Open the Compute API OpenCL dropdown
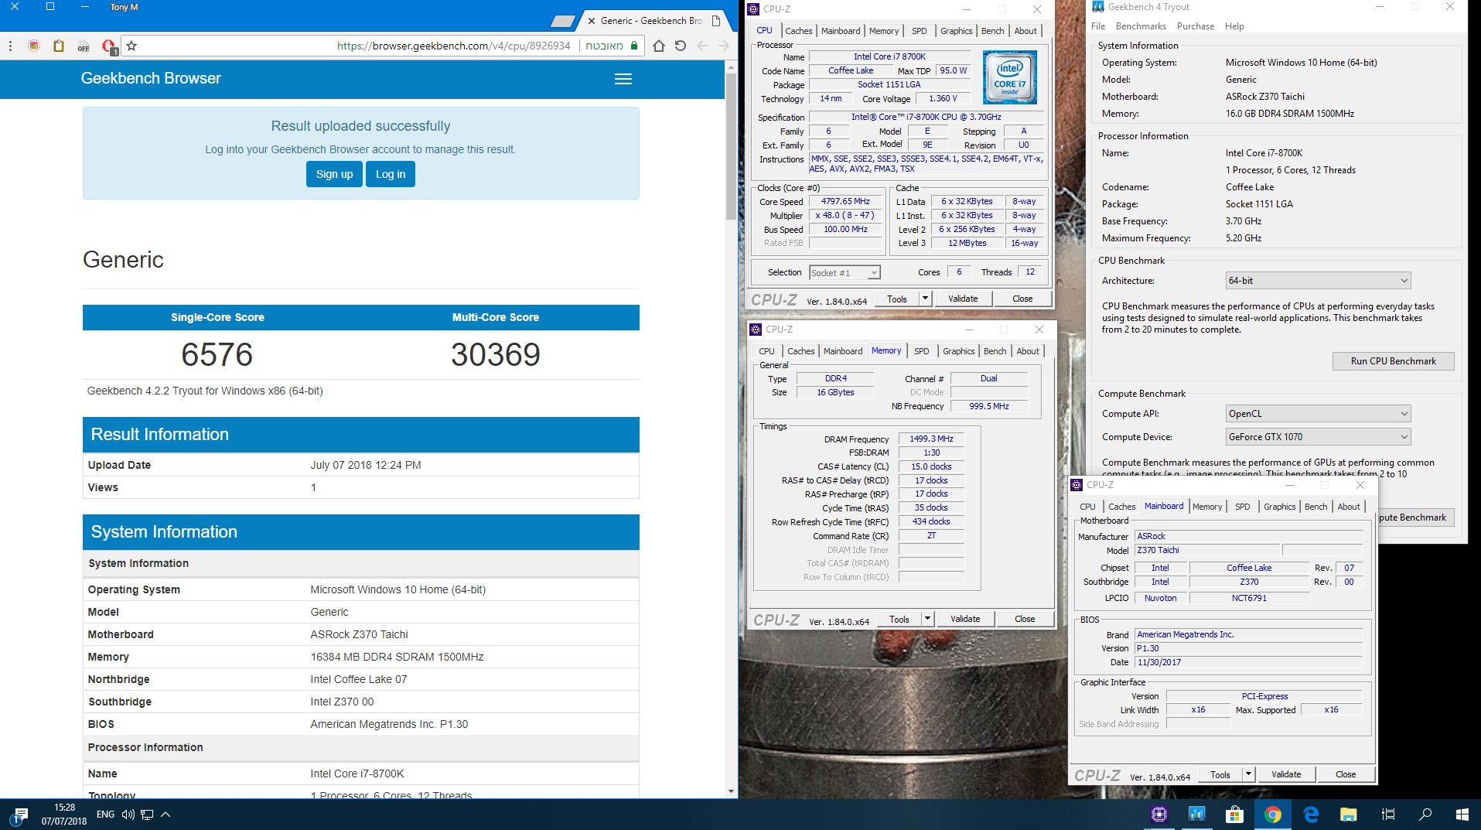Viewport: 1481px width, 830px height. tap(1318, 414)
